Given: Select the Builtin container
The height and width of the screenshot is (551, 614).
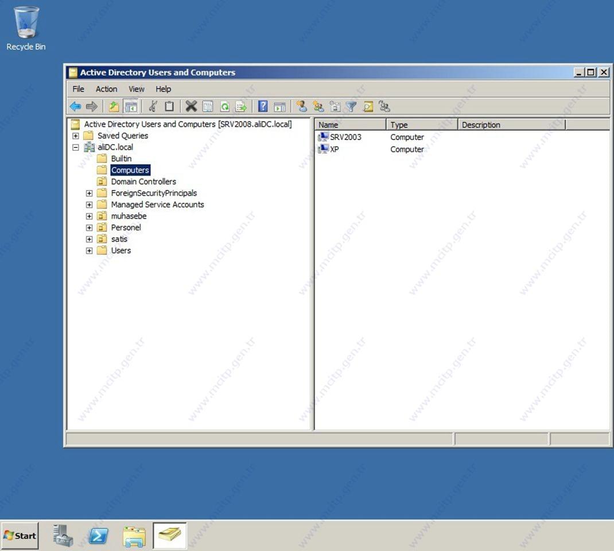Looking at the screenshot, I should (x=121, y=158).
